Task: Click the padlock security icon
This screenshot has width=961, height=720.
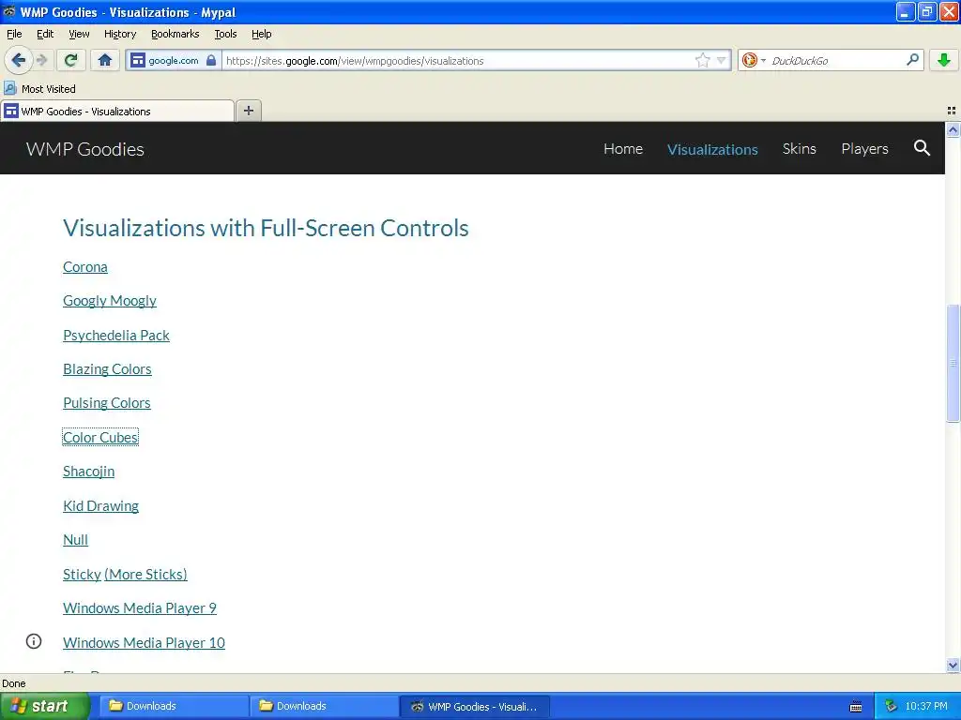Action: pyautogui.click(x=211, y=60)
